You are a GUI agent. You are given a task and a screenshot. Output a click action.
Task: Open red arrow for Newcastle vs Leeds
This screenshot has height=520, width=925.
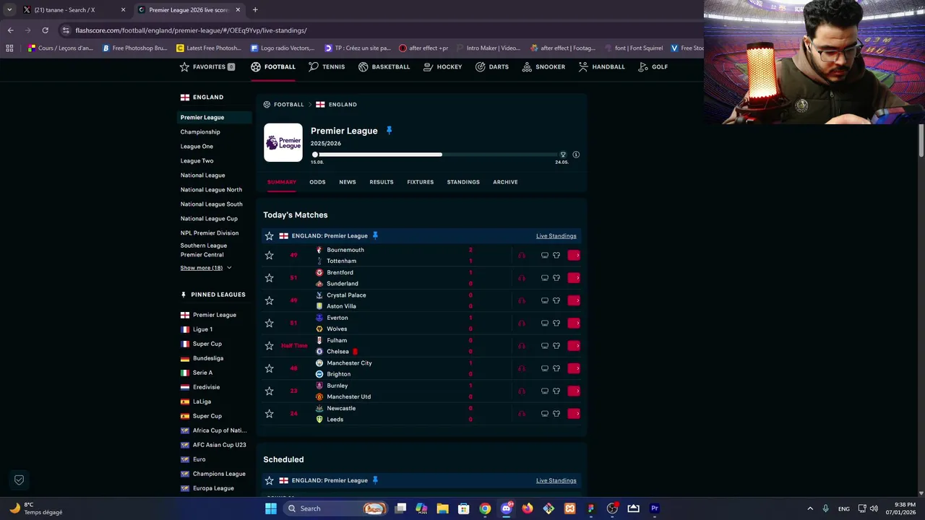574,414
